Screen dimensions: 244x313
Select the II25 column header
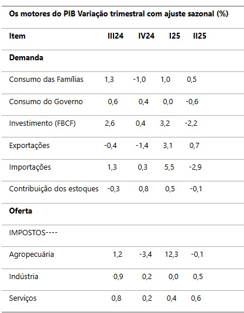tap(200, 36)
